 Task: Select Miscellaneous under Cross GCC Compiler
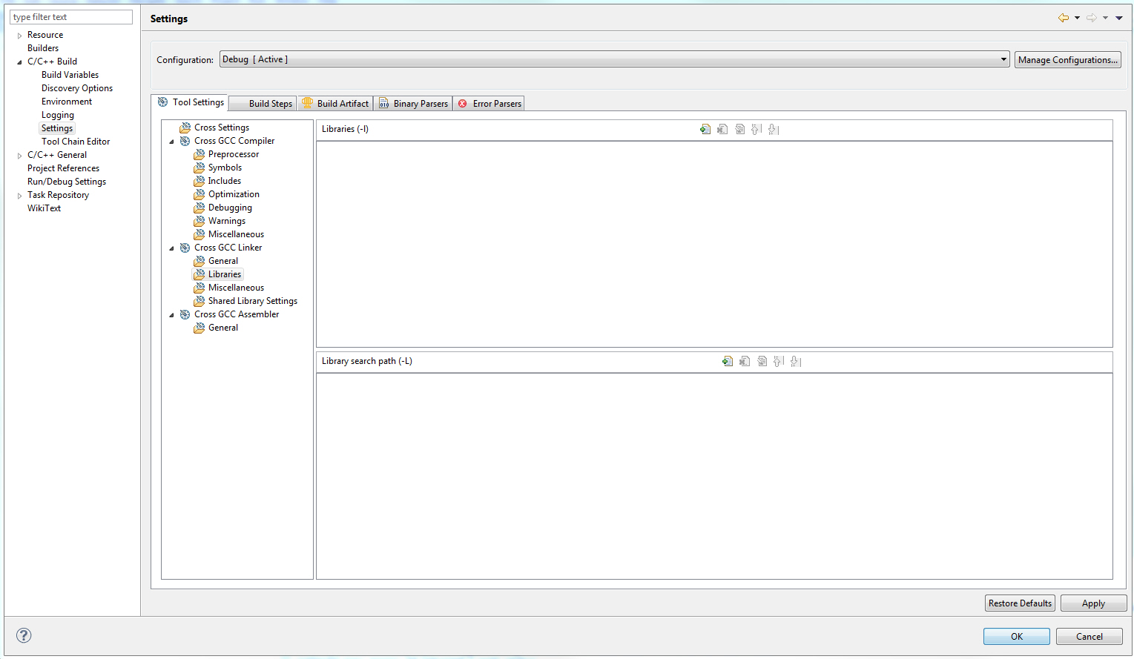[236, 234]
